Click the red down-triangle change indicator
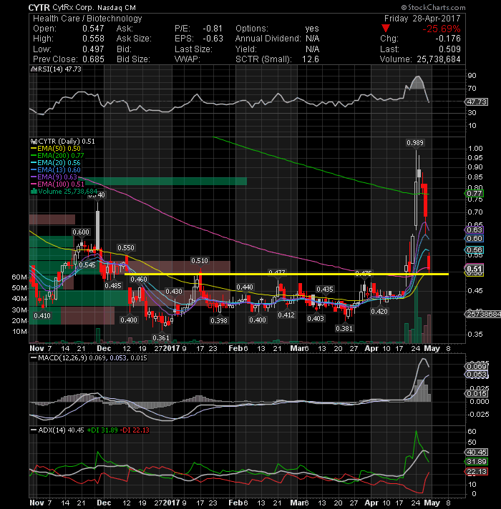This screenshot has height=509, width=501. pyautogui.click(x=386, y=29)
